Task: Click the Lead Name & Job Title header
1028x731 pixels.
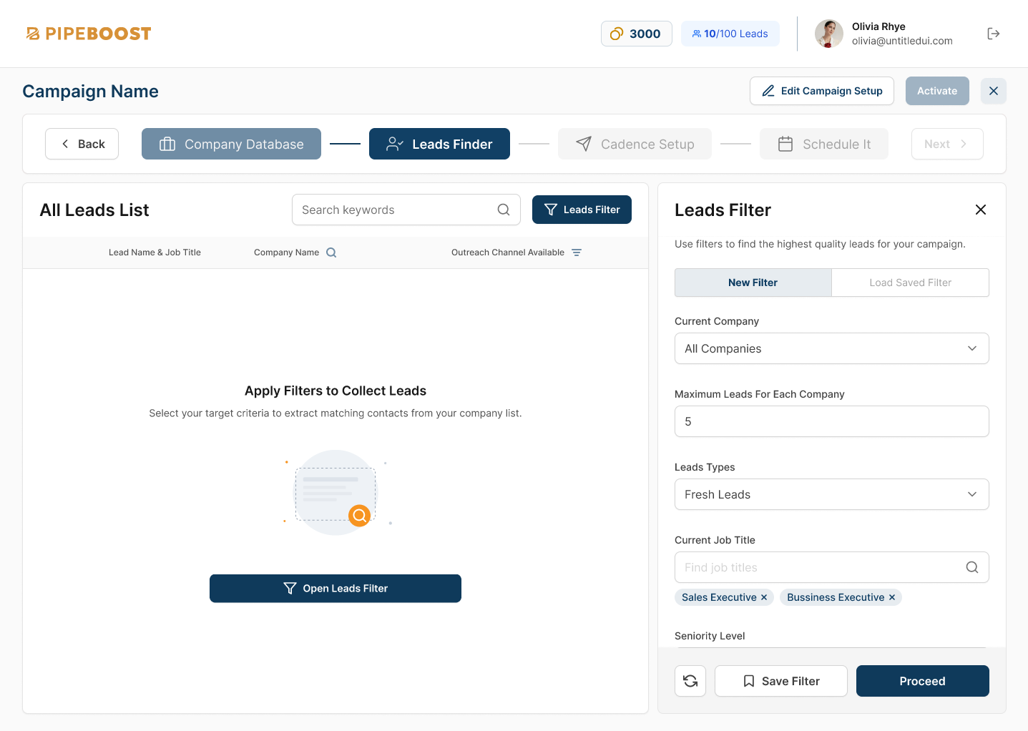Action: point(155,252)
